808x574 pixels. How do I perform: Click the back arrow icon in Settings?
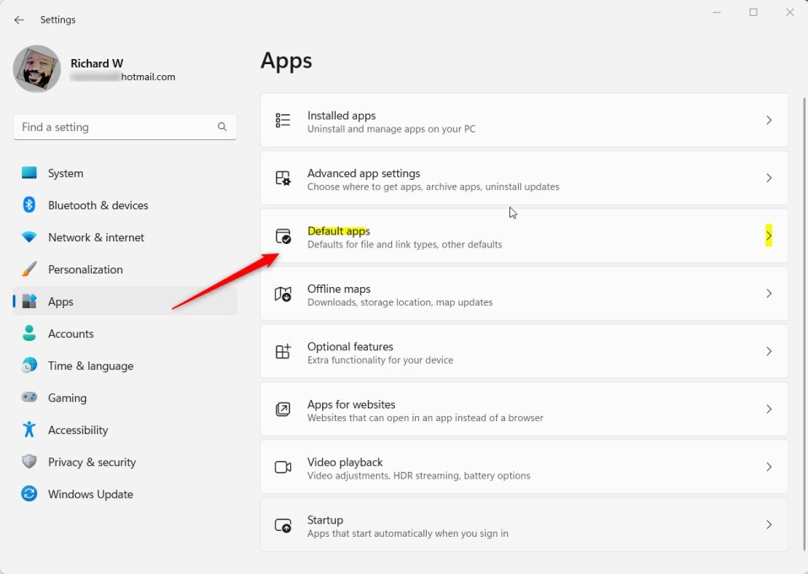19,20
